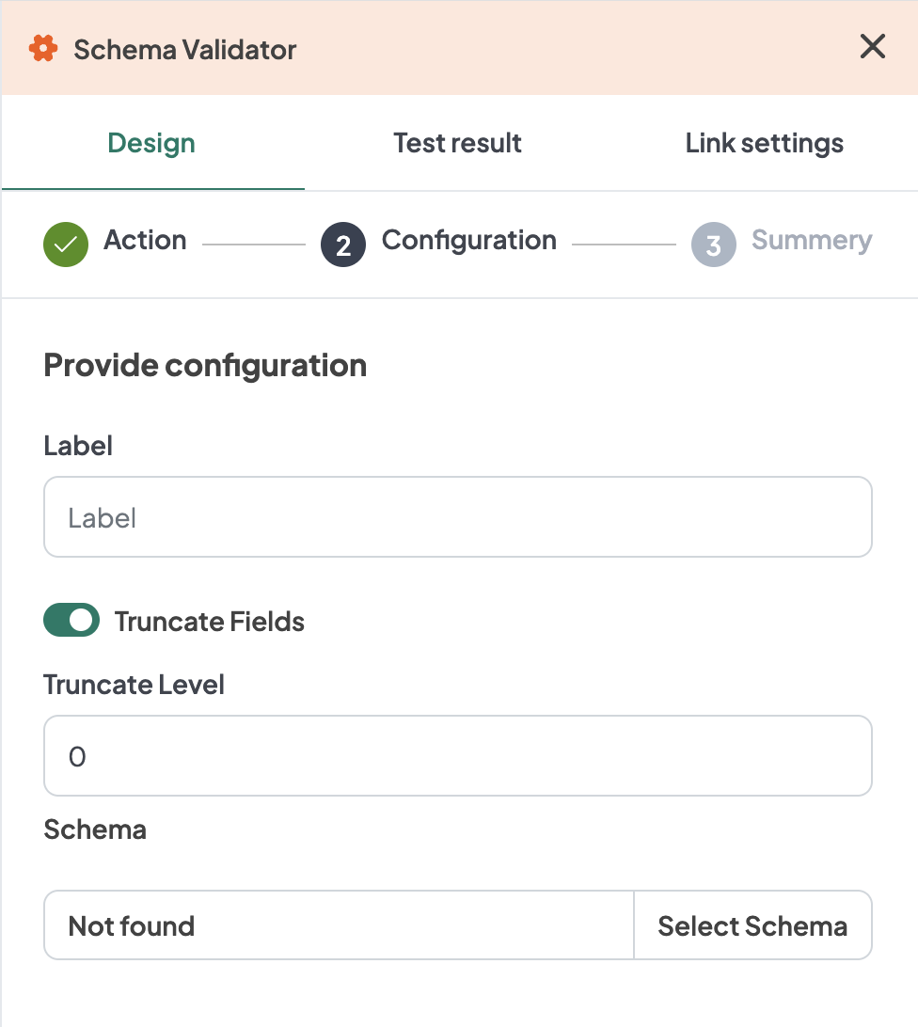
Task: Switch to the Design tab
Action: click(151, 144)
